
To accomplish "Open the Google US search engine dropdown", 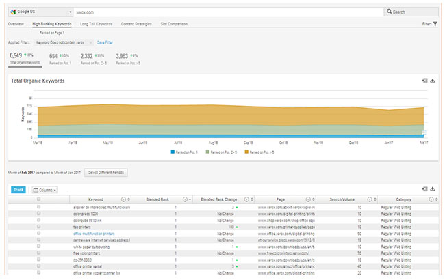I will (41, 12).
